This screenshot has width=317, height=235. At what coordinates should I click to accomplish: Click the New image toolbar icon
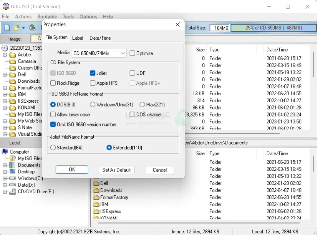7,28
